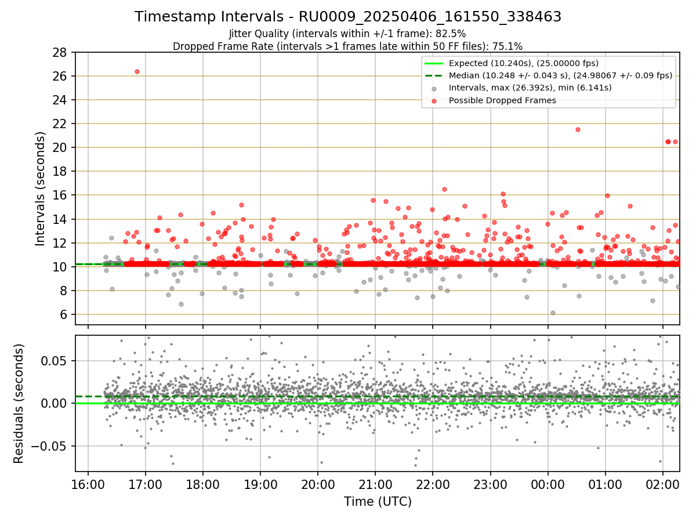
Task: Click the 14 tick on intervals axis
Action: [60, 219]
